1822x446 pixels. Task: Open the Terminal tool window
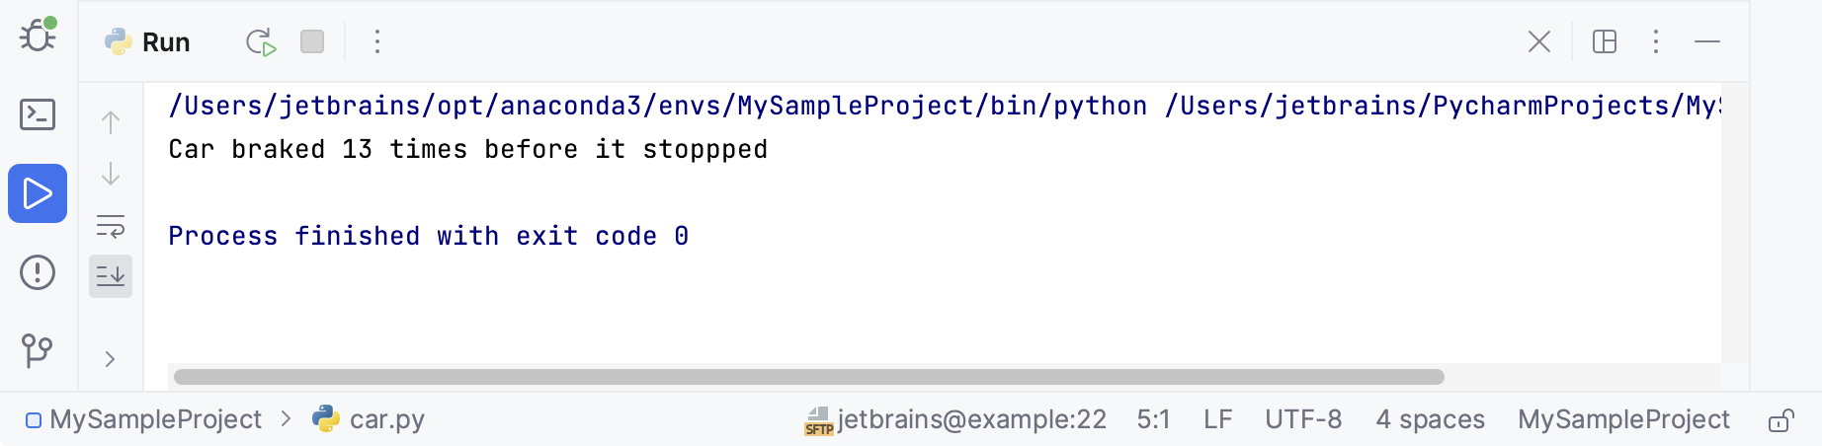[x=38, y=114]
